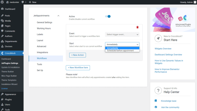Screen dimensions: 197x111
Task: Open Dashboard Settings Overview link
Action: [168, 55]
